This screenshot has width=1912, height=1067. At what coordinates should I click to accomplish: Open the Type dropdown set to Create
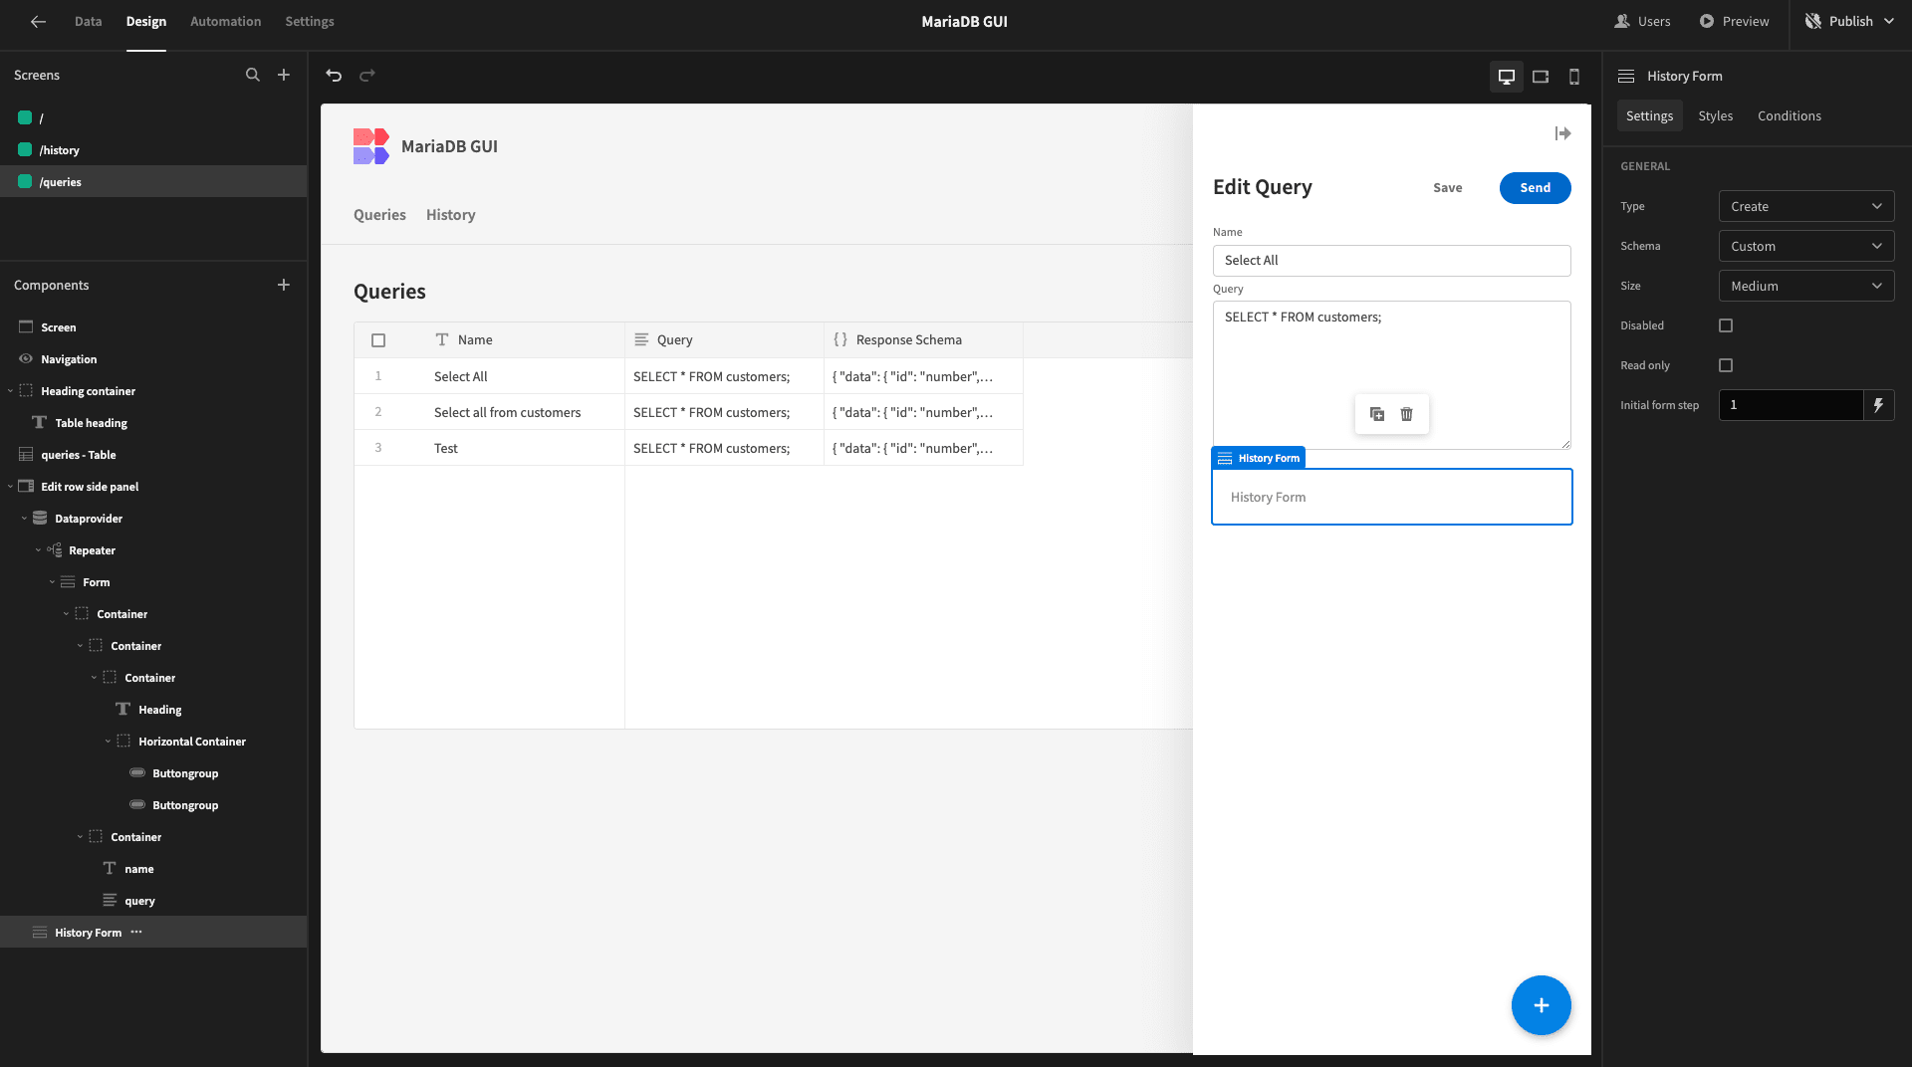coord(1806,206)
